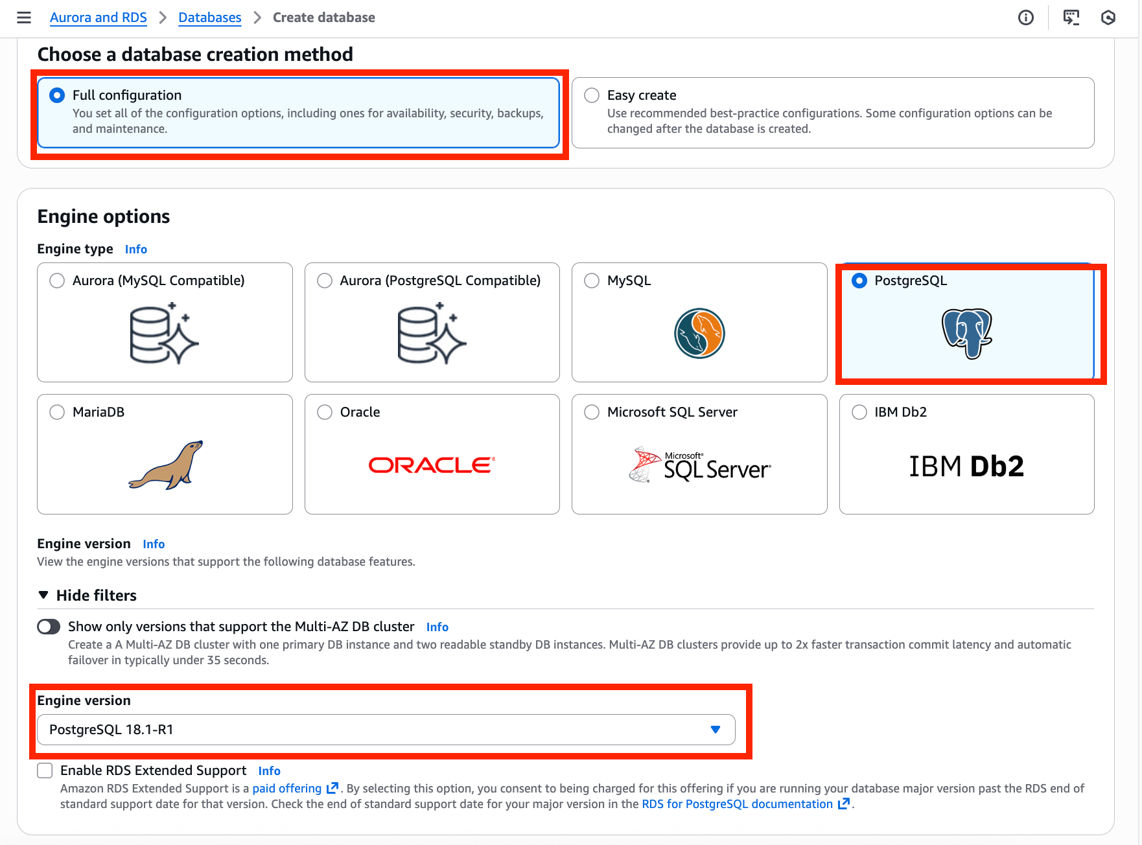Select the Easy create radio option
Screen dimensions: 1142x845
point(592,95)
